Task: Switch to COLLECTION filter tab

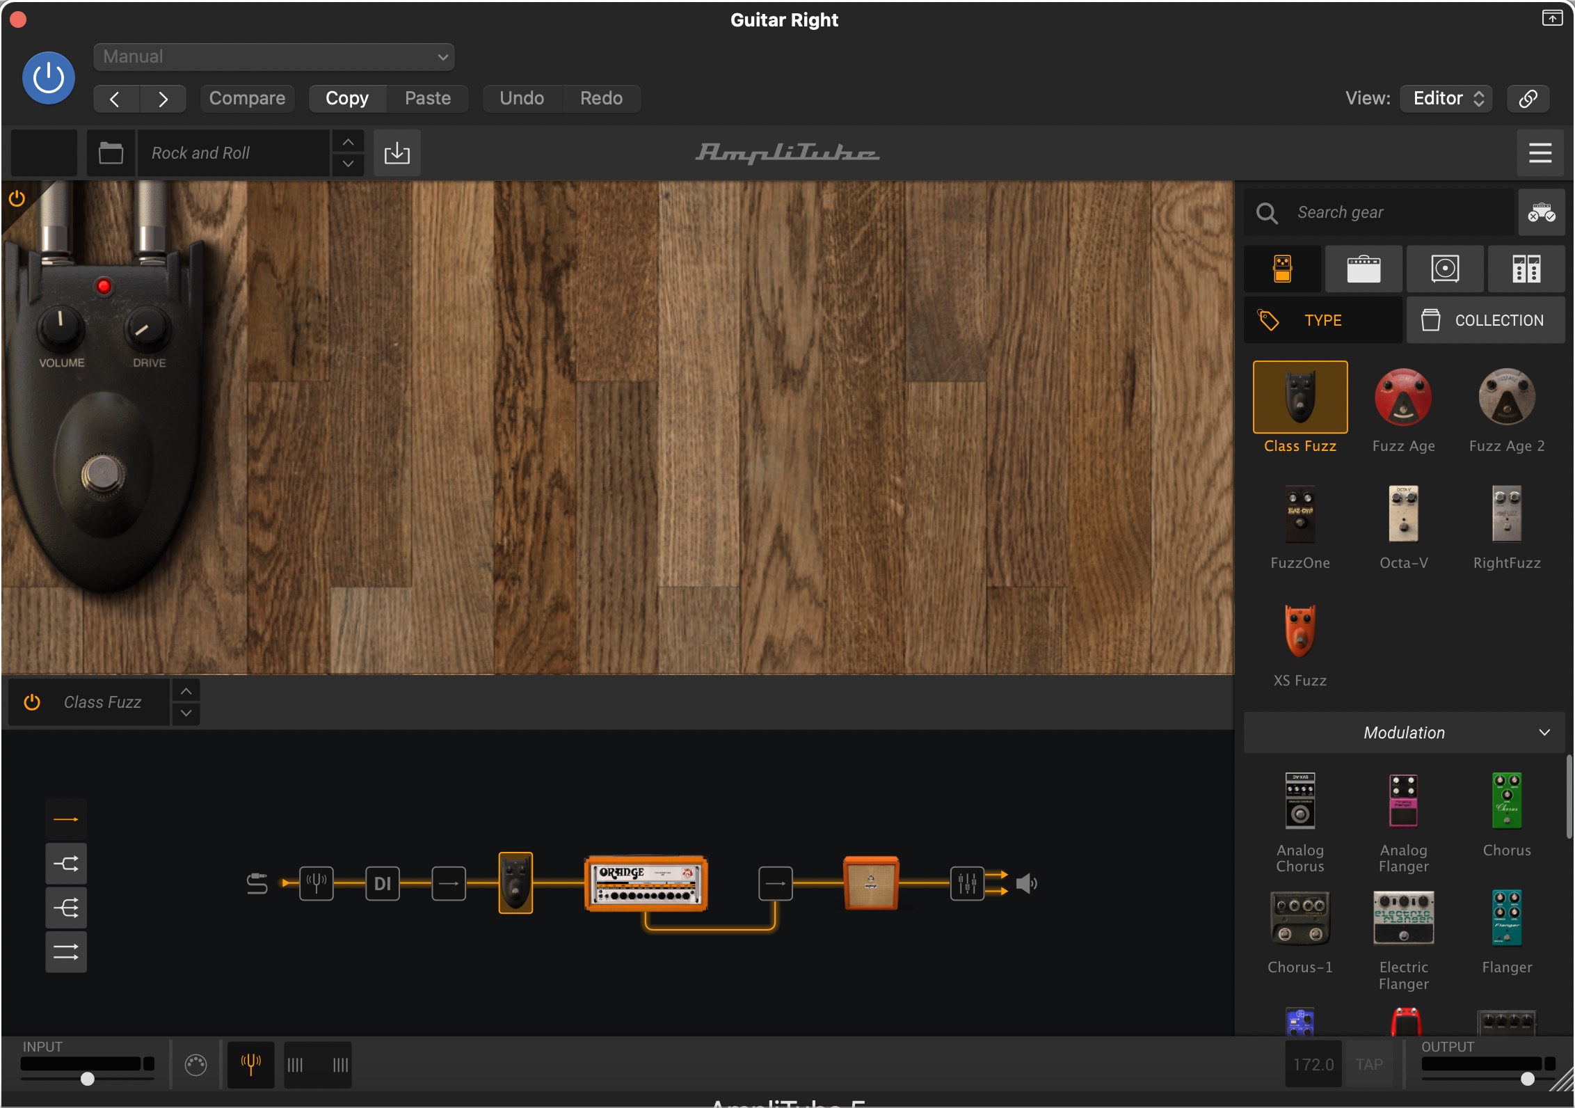Action: [1486, 320]
